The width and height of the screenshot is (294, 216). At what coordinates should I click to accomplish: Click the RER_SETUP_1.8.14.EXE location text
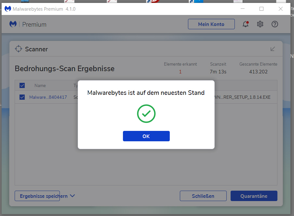coord(242,97)
